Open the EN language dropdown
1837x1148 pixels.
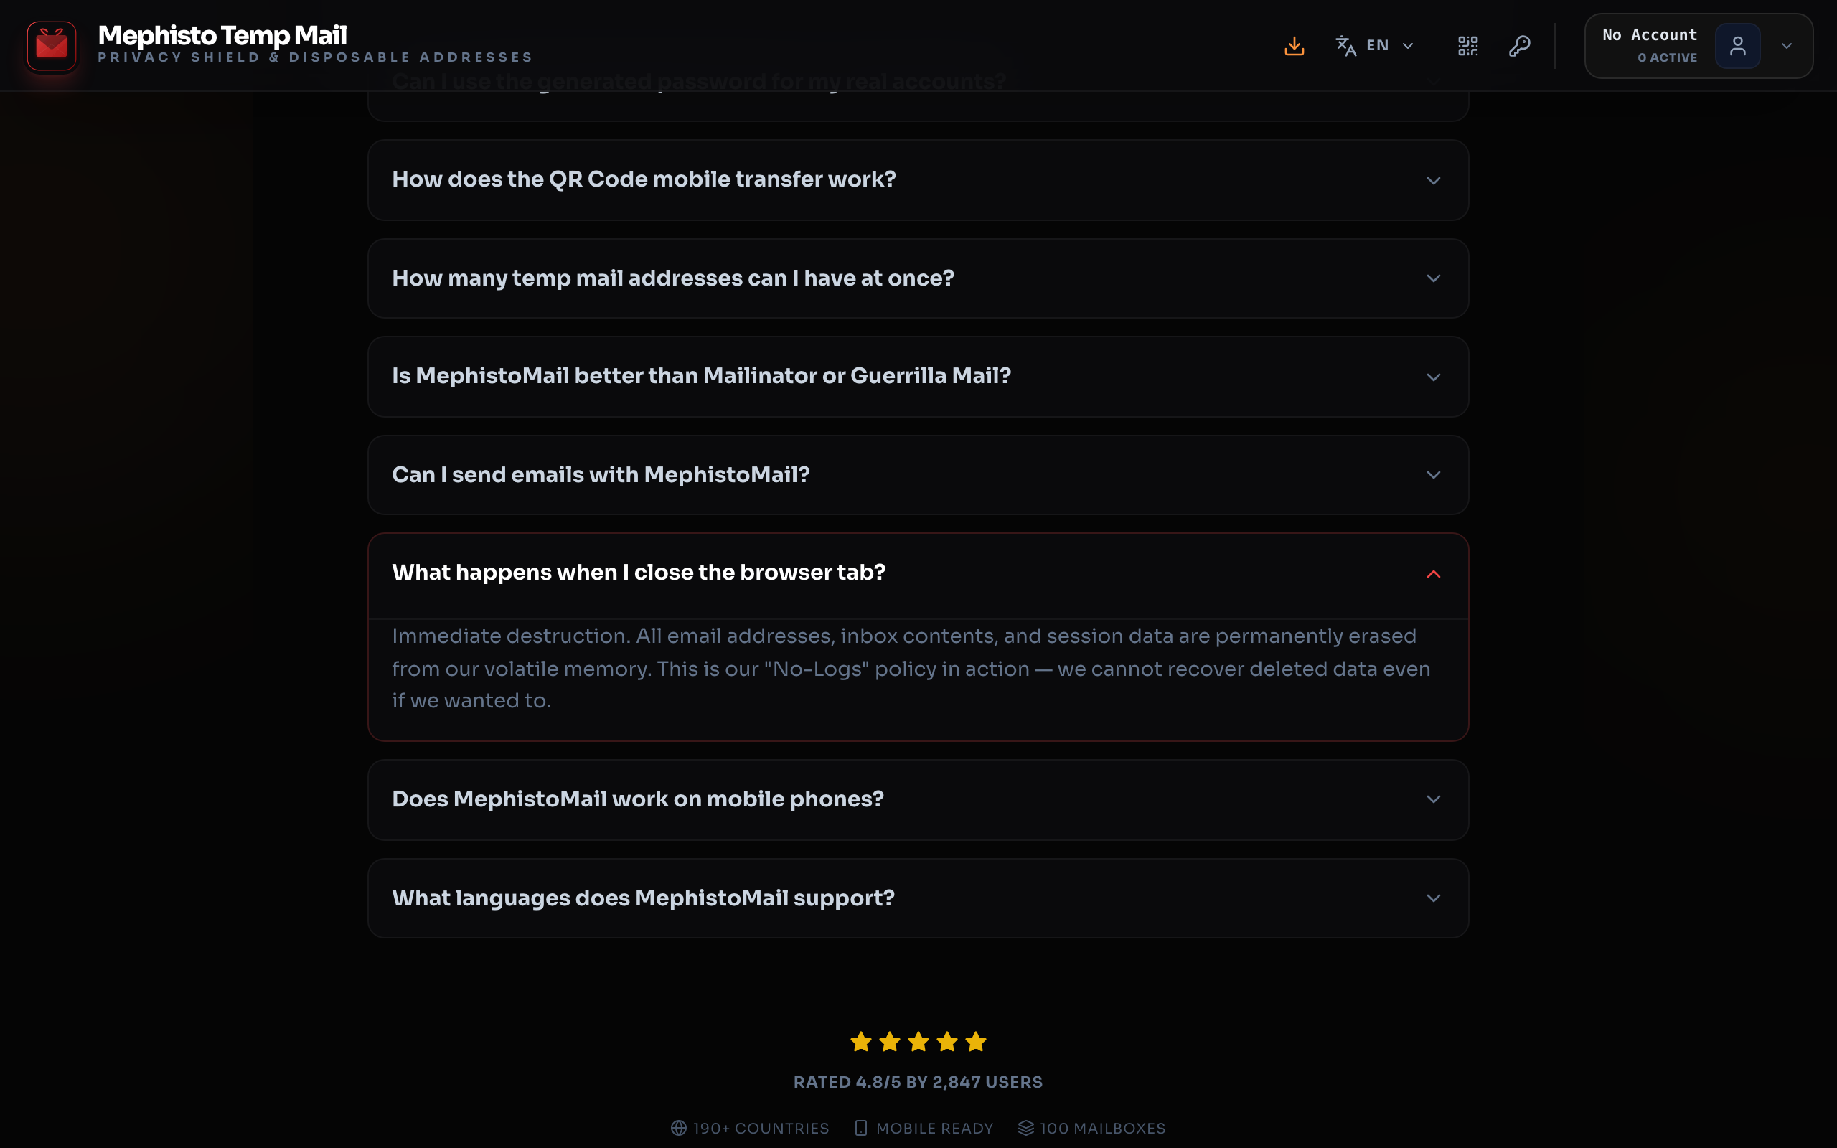coord(1389,45)
